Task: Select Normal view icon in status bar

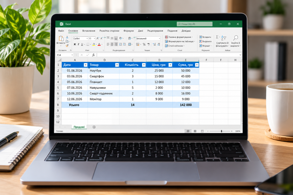Action: (x=188, y=131)
